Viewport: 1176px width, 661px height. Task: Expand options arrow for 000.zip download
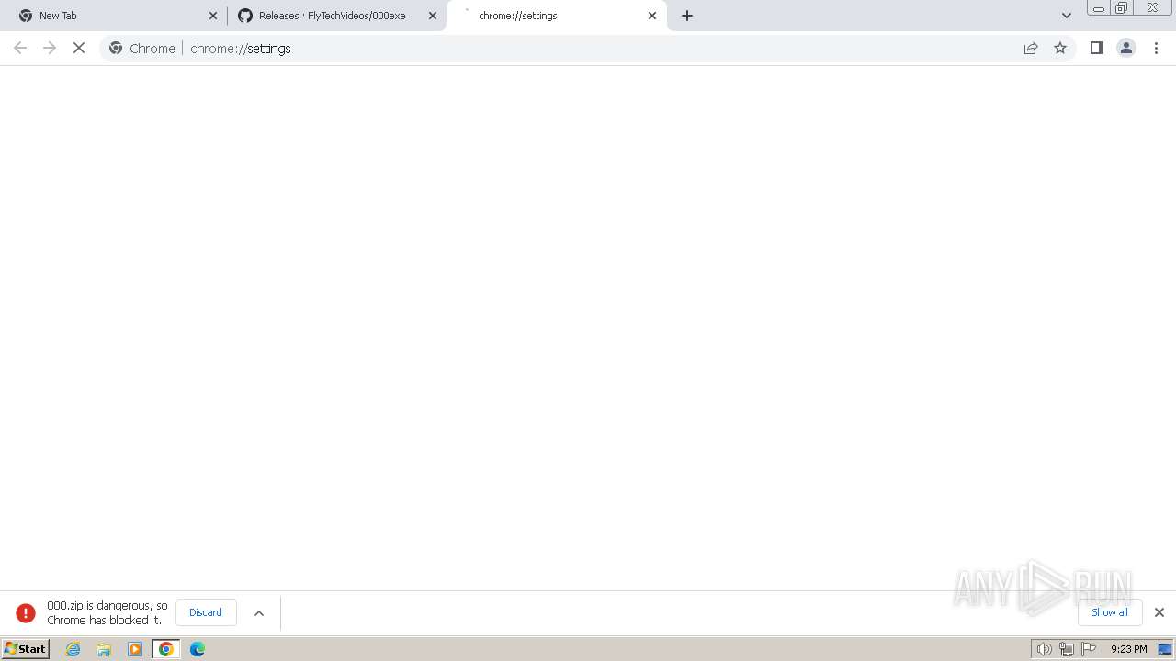click(259, 613)
